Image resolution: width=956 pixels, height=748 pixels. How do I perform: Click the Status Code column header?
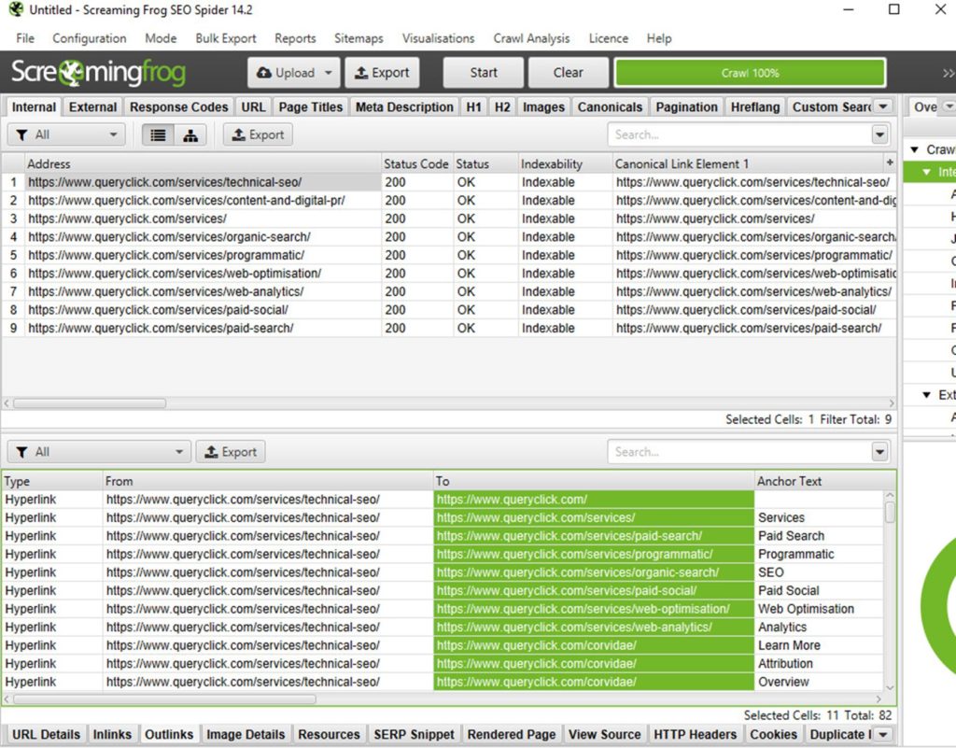[x=415, y=164]
